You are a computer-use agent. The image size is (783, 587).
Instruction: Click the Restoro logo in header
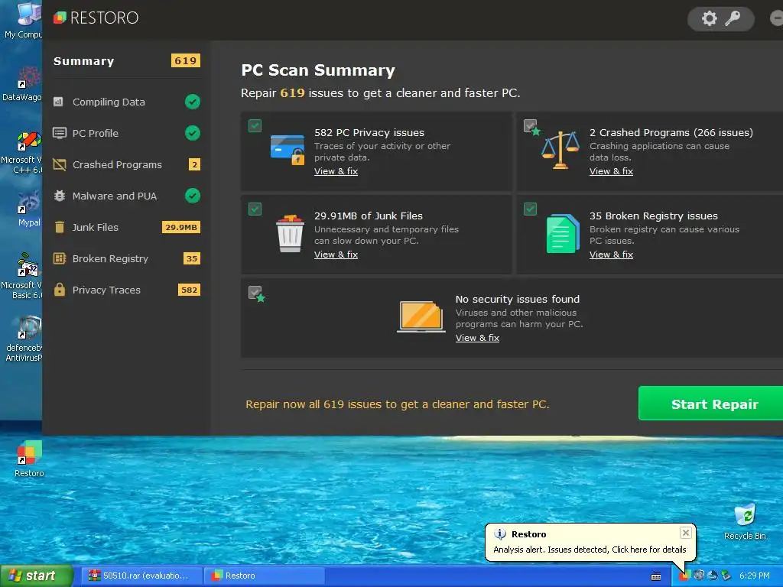coord(96,18)
